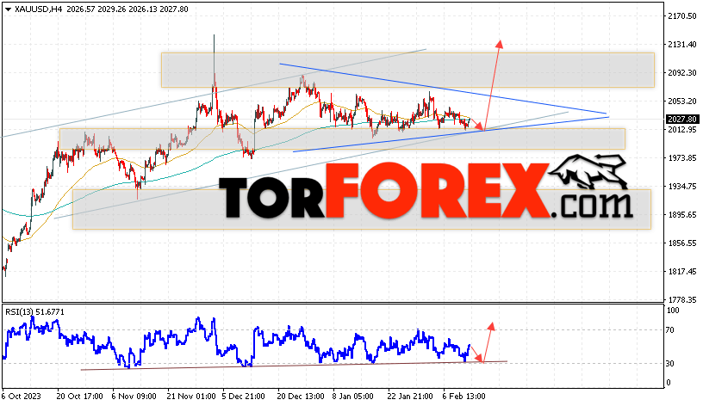
Task: Select the 20 Oct 17:00 date label
Action: coord(79,397)
